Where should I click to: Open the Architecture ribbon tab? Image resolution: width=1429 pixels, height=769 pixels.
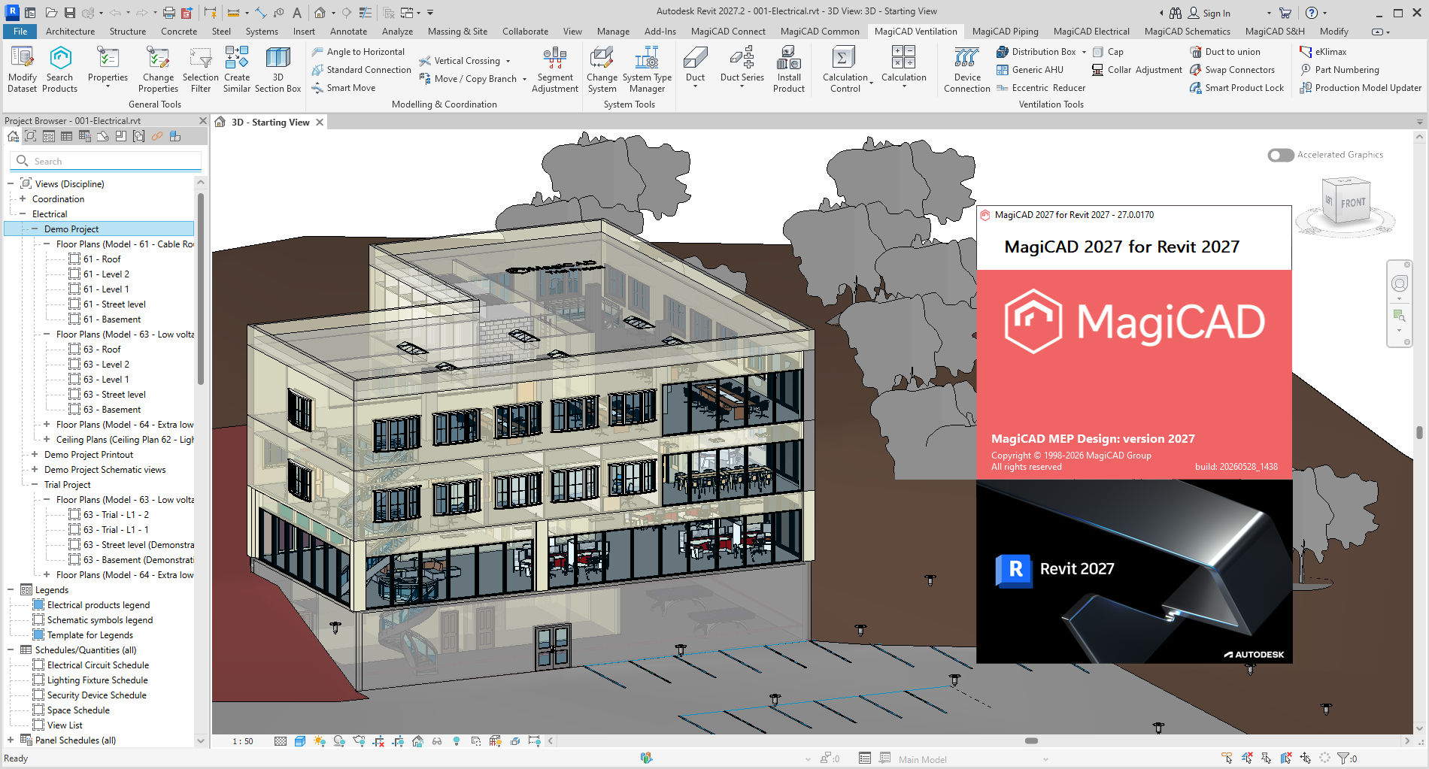(x=70, y=32)
